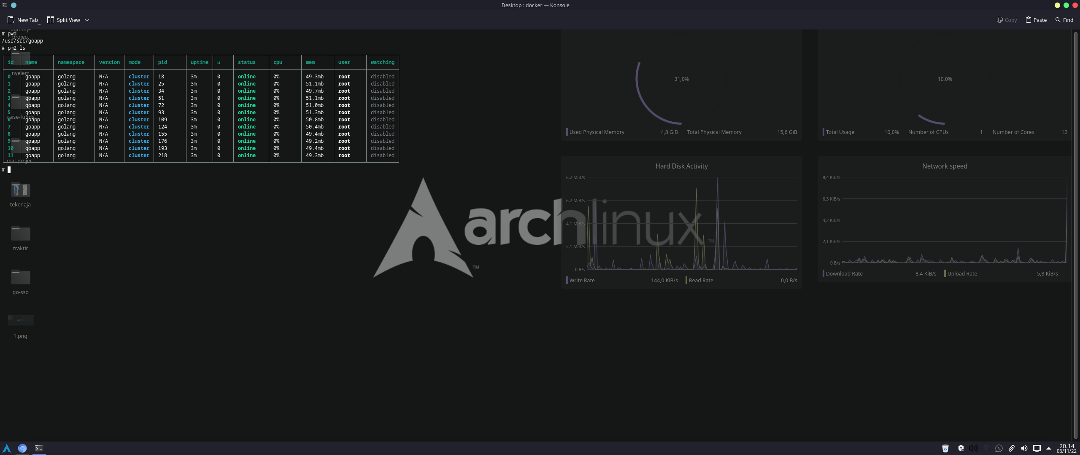Click the 'pm2 ls' command text
Image resolution: width=1080 pixels, height=455 pixels.
[x=16, y=48]
